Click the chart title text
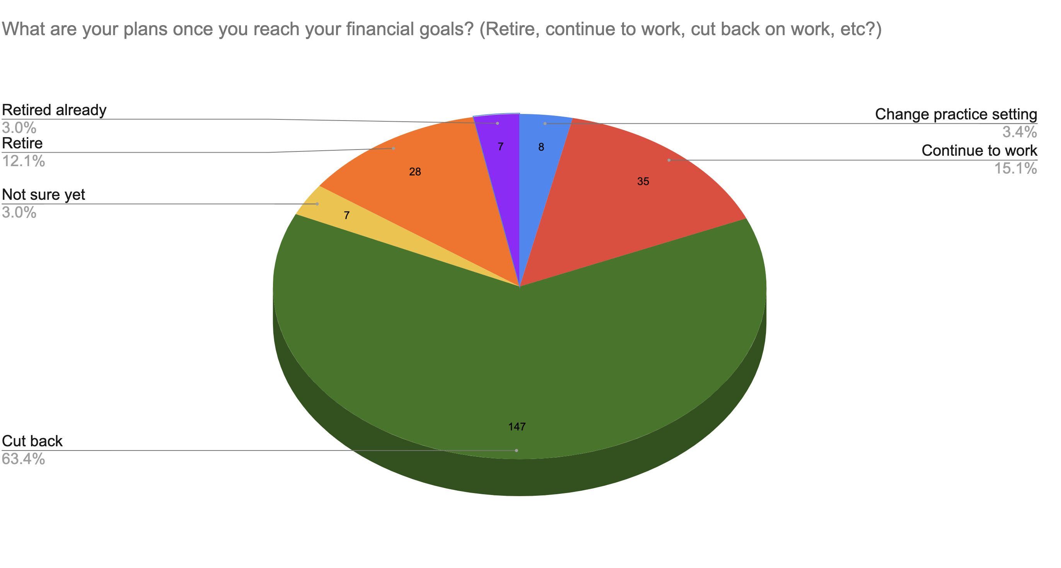Viewport: 1061px width, 568px height. [x=442, y=29]
